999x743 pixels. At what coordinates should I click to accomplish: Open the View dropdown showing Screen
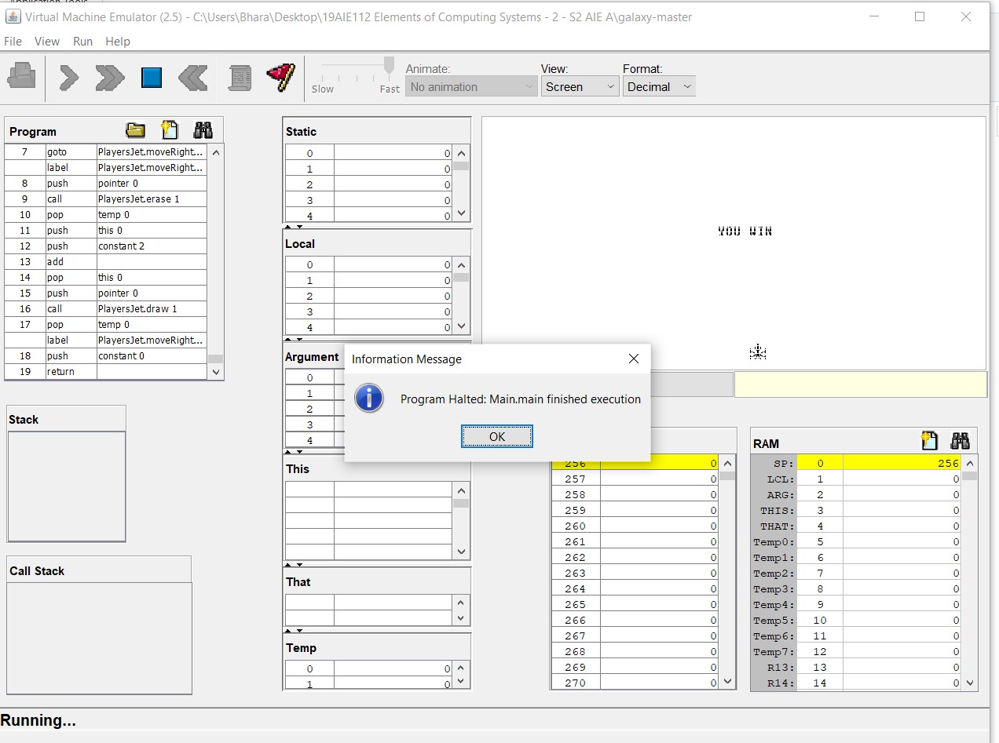pyautogui.click(x=579, y=86)
